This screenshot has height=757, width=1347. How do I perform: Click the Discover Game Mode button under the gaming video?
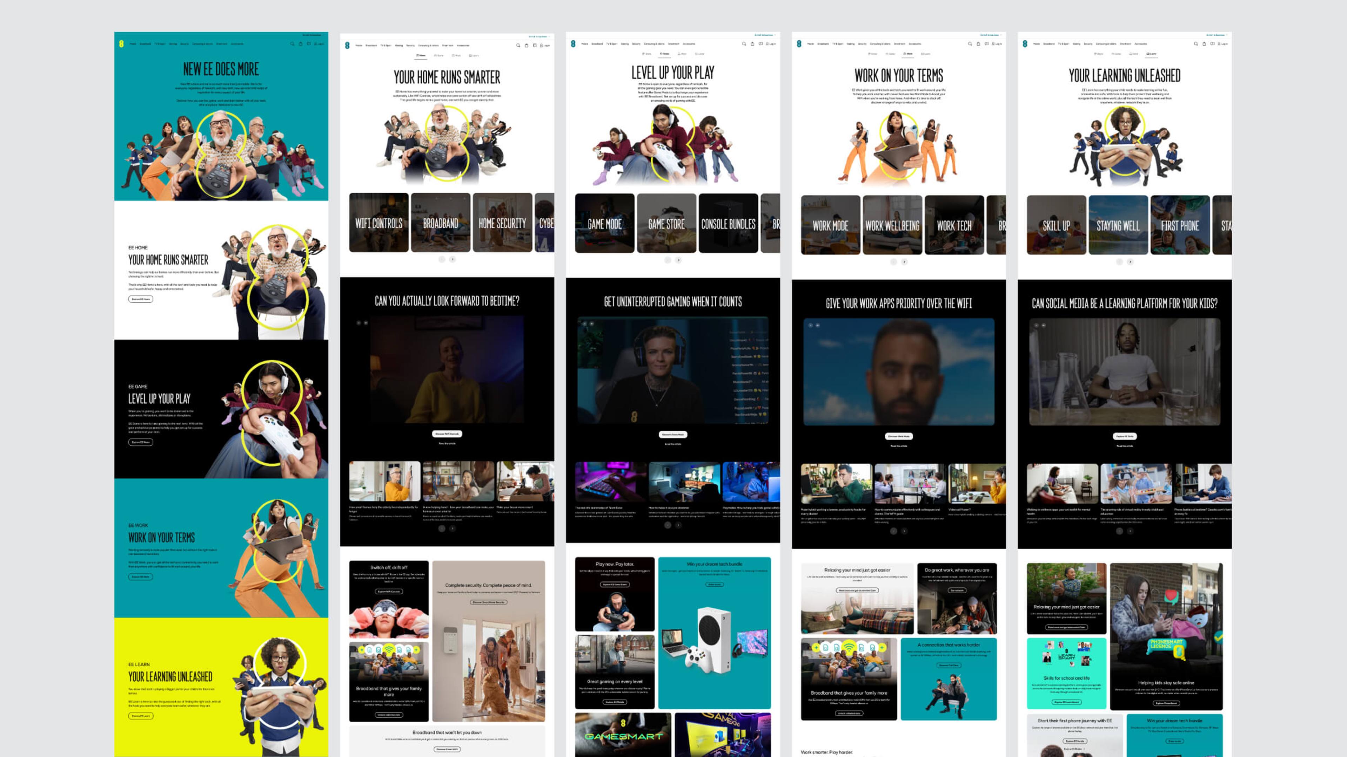[673, 434]
